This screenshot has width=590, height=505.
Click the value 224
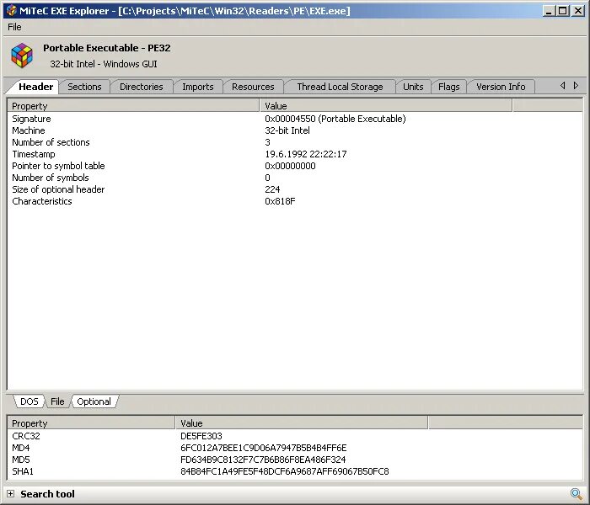click(x=272, y=189)
